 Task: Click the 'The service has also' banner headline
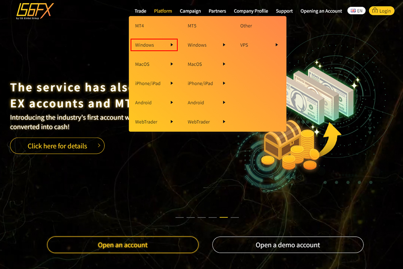69,87
